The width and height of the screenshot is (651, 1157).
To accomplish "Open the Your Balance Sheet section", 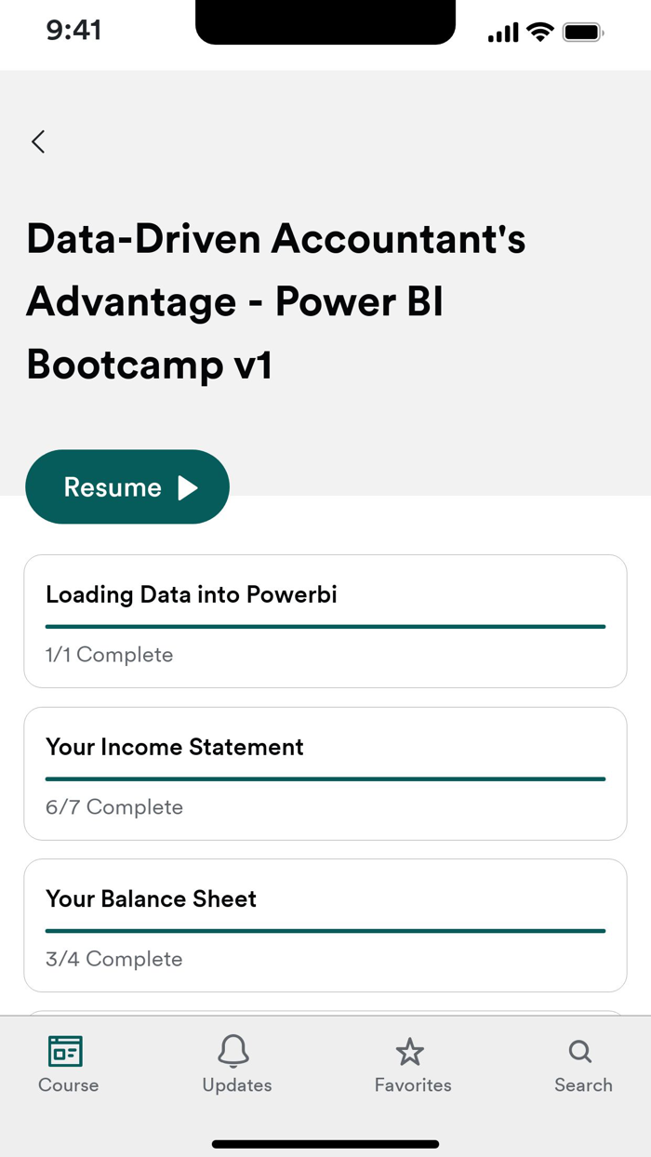I will (325, 924).
